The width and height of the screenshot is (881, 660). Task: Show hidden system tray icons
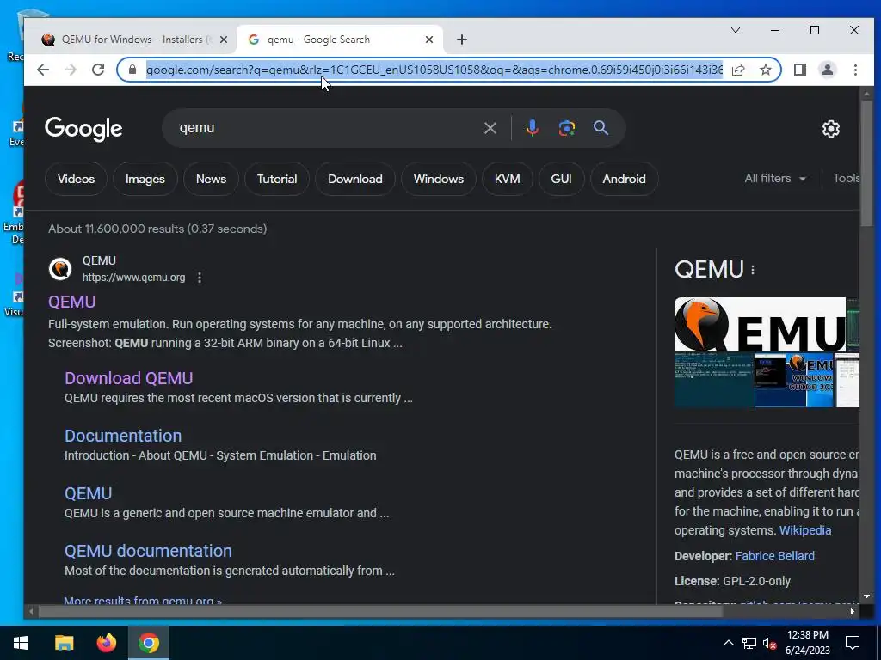point(728,643)
